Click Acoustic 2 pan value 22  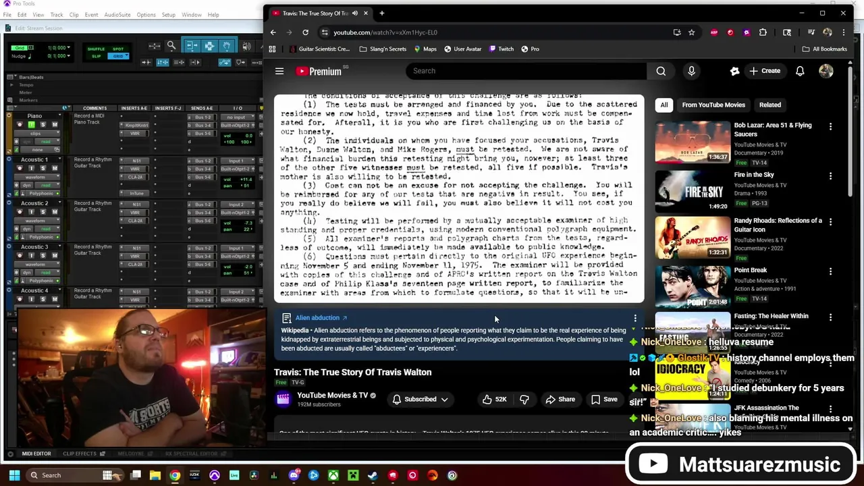point(248,230)
